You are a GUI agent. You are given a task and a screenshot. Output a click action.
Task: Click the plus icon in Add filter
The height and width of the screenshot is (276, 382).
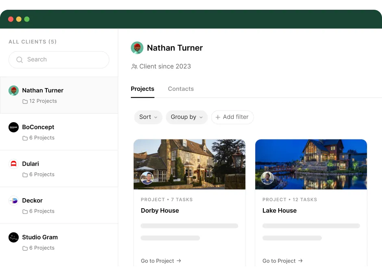(x=218, y=117)
